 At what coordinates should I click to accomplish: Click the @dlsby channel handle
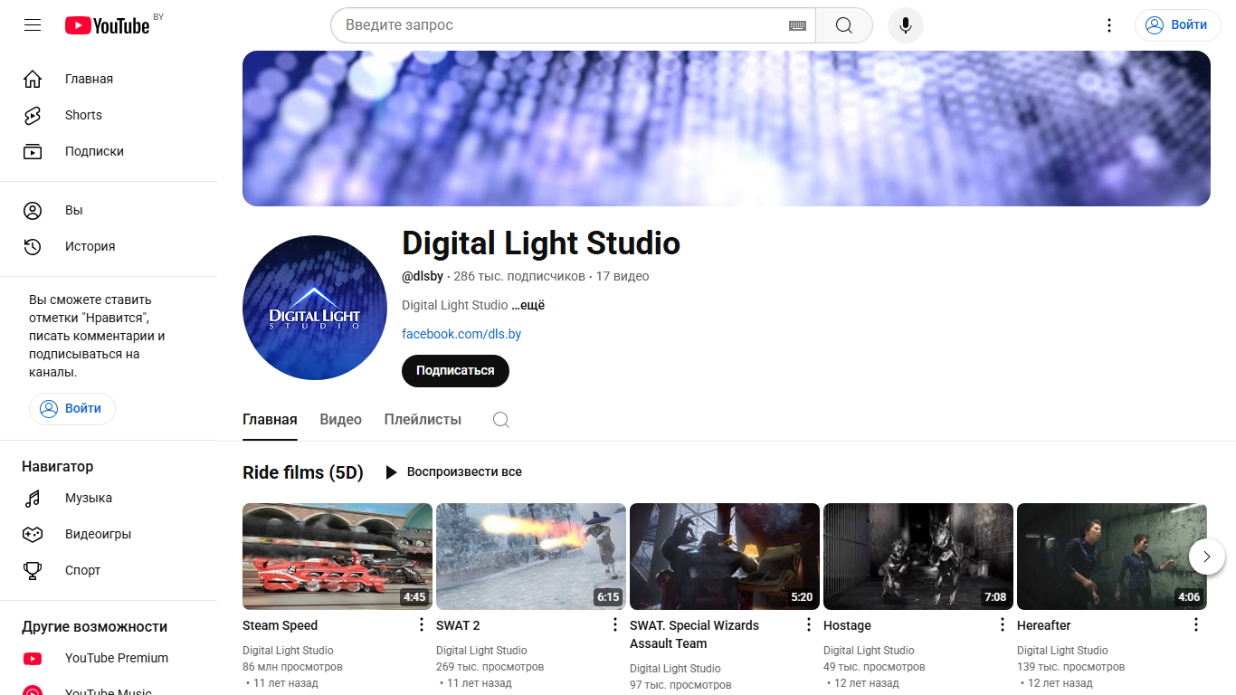423,276
